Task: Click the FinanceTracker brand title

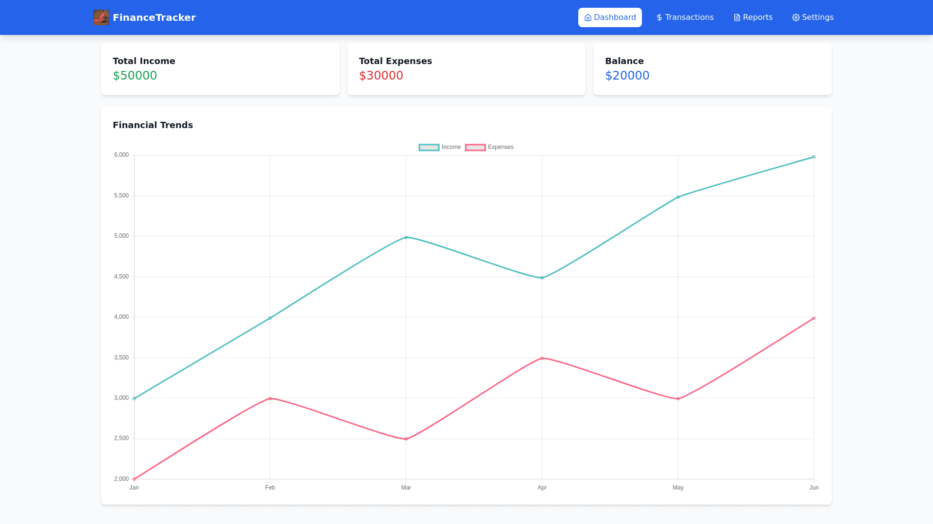Action: coord(154,17)
